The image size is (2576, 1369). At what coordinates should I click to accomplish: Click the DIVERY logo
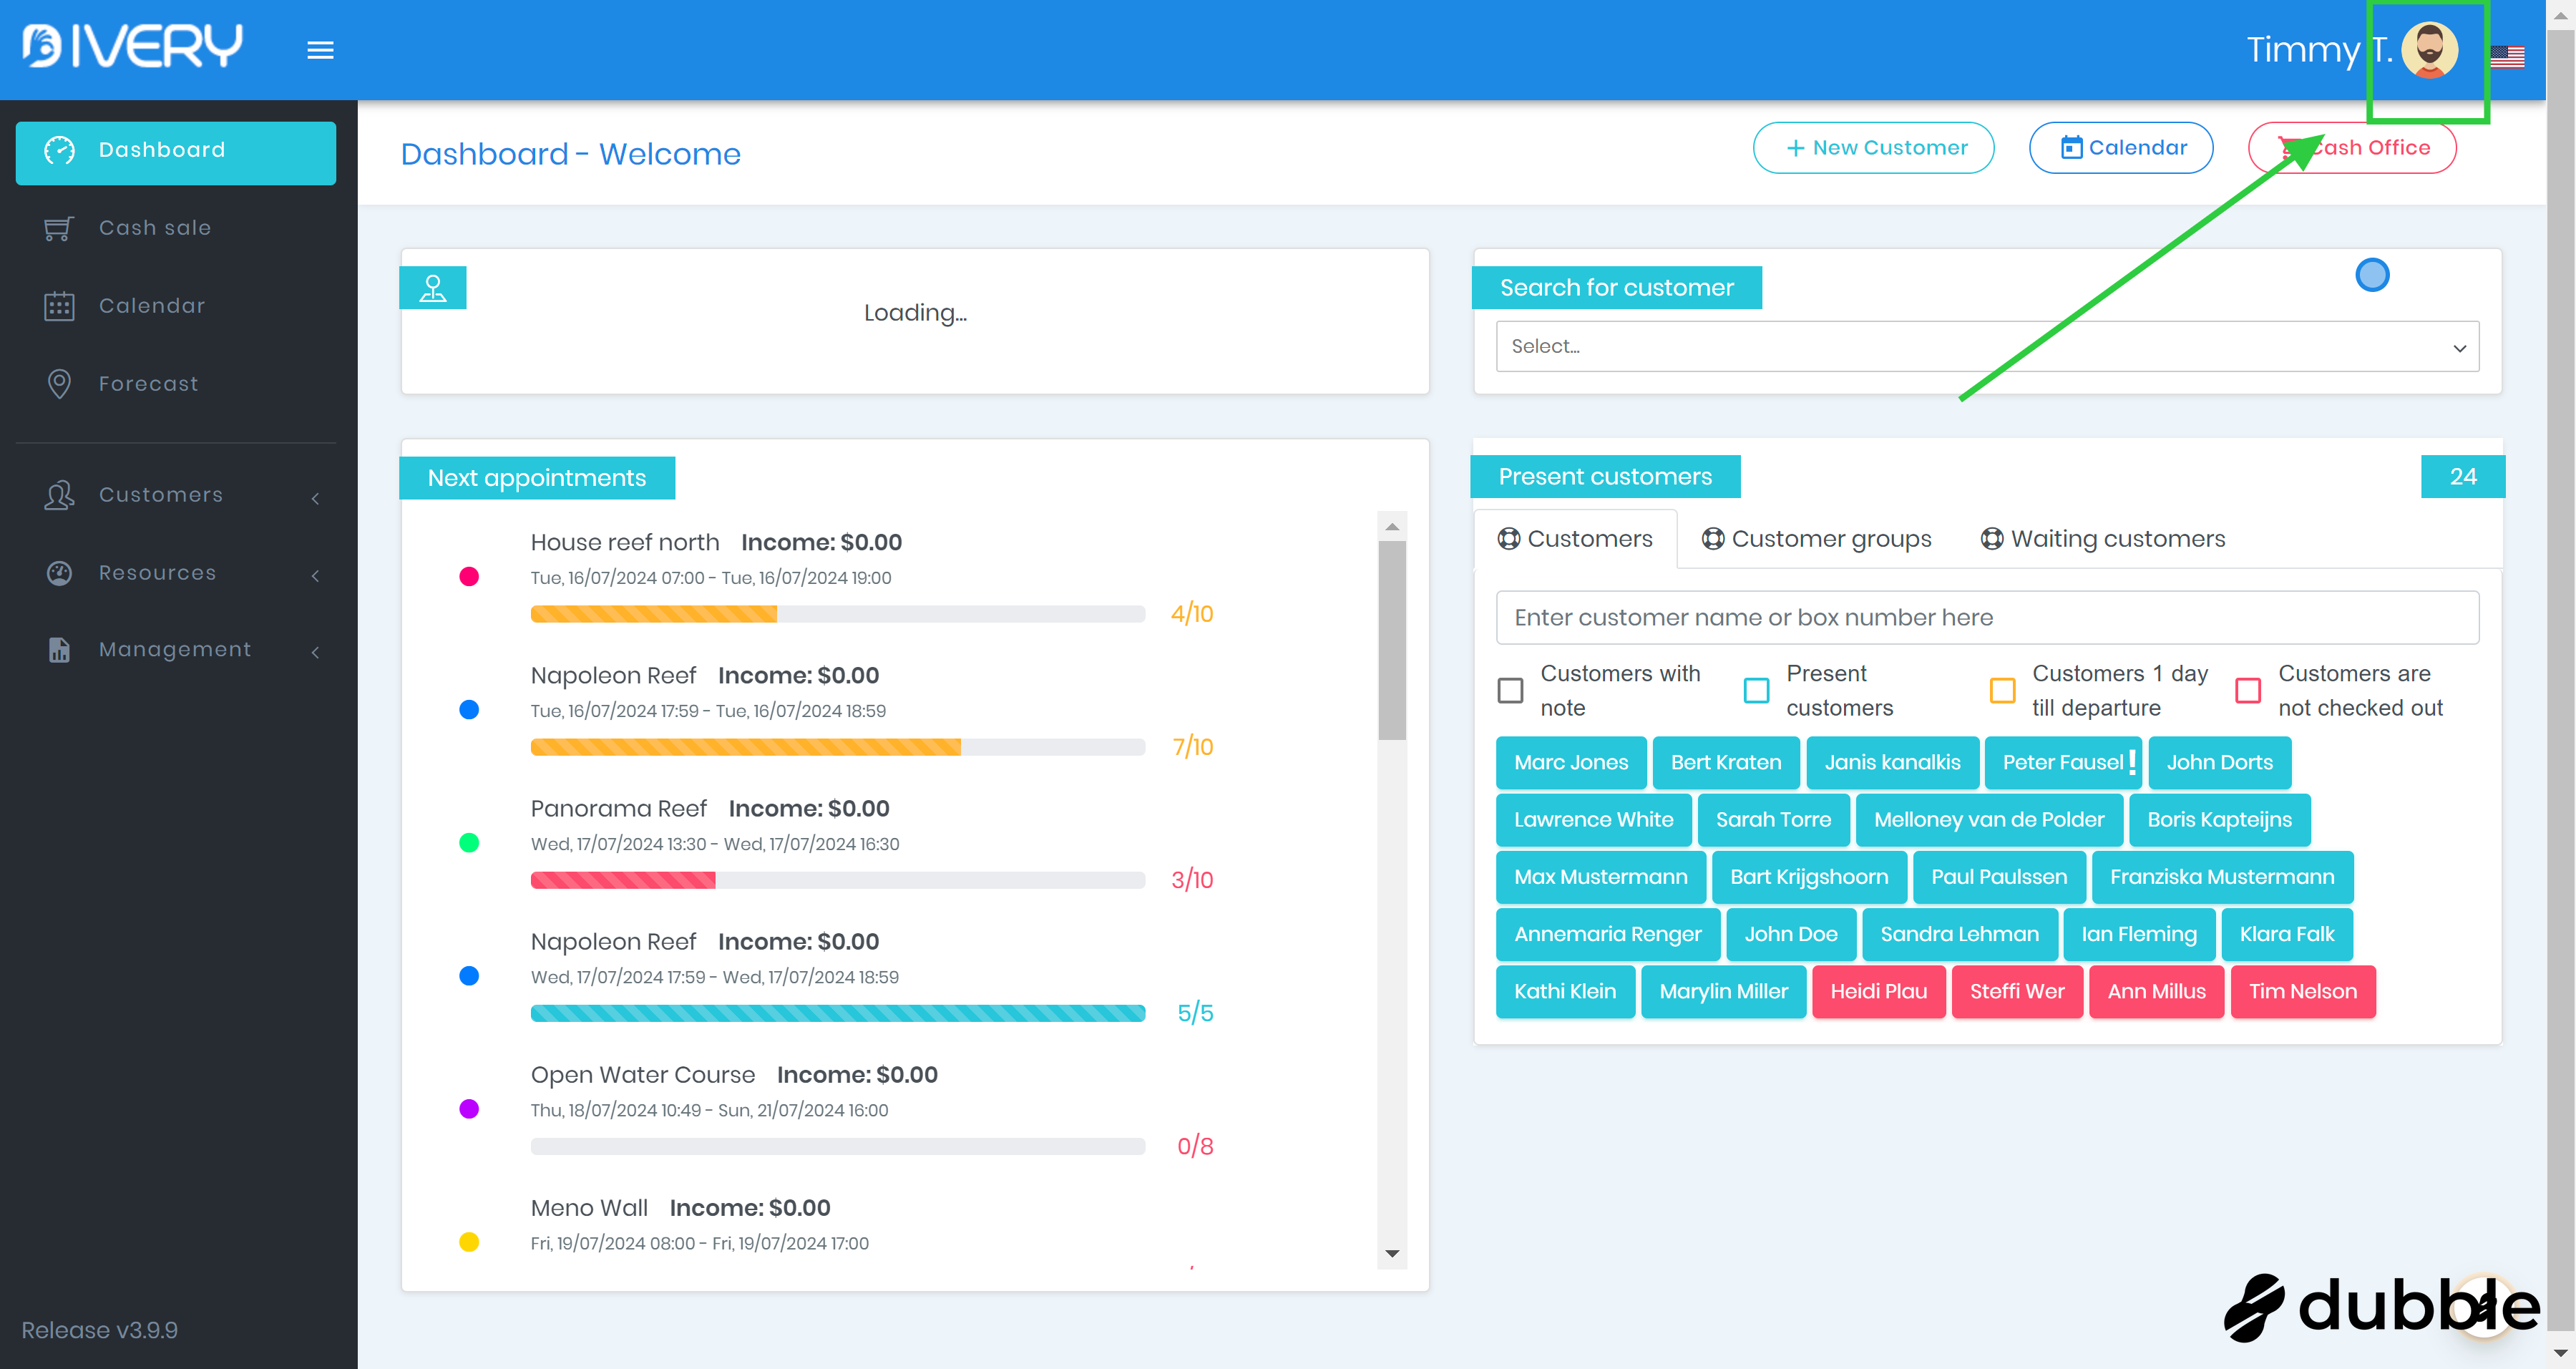132,46
